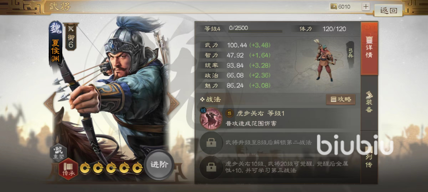Click the 返回 back button

pyautogui.click(x=388, y=10)
